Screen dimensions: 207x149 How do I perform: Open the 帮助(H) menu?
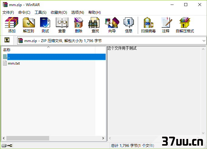pos(94,12)
